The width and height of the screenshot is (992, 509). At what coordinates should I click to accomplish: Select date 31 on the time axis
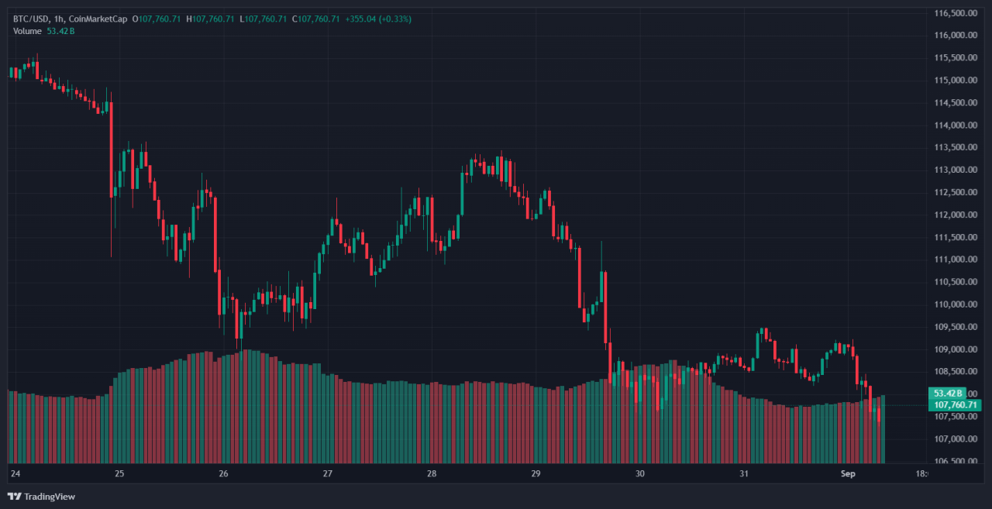point(744,473)
